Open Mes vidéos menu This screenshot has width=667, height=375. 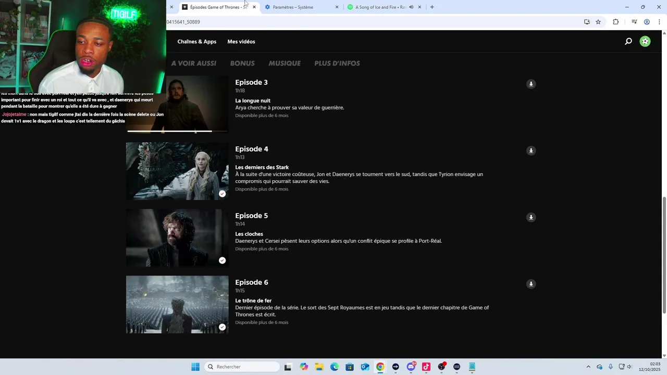coord(241,42)
